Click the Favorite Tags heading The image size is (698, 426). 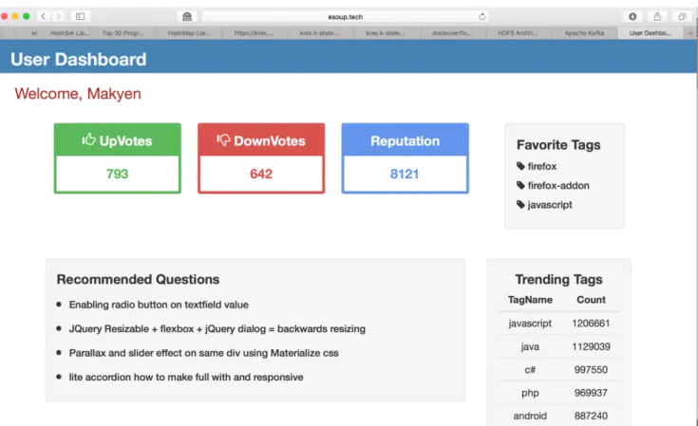click(x=558, y=145)
